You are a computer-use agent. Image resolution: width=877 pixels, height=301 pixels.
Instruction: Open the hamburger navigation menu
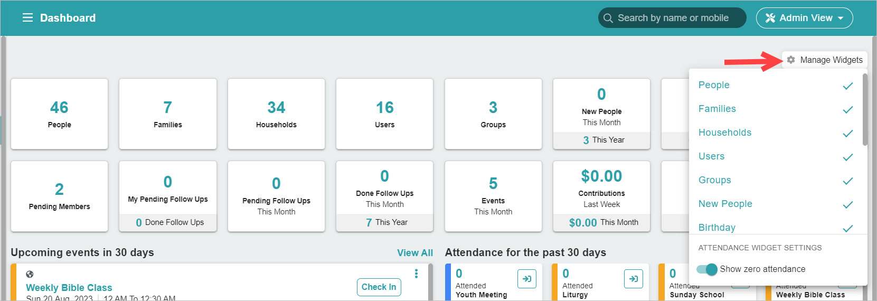point(27,18)
